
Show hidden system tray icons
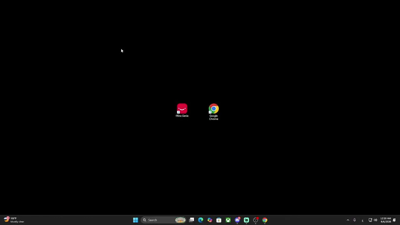point(348,220)
